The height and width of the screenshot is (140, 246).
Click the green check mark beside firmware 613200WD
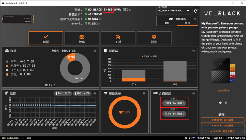point(86,14)
